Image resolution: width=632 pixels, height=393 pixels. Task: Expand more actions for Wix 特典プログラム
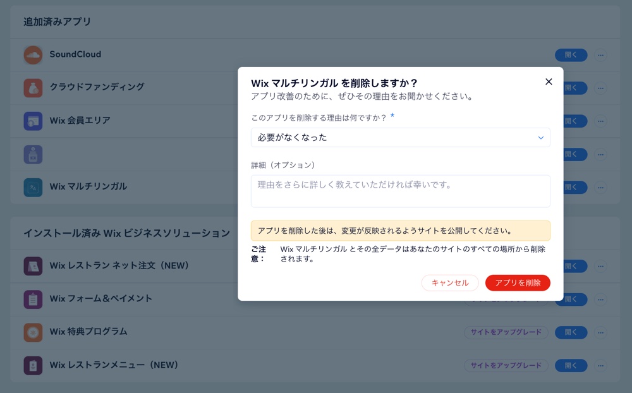[600, 332]
